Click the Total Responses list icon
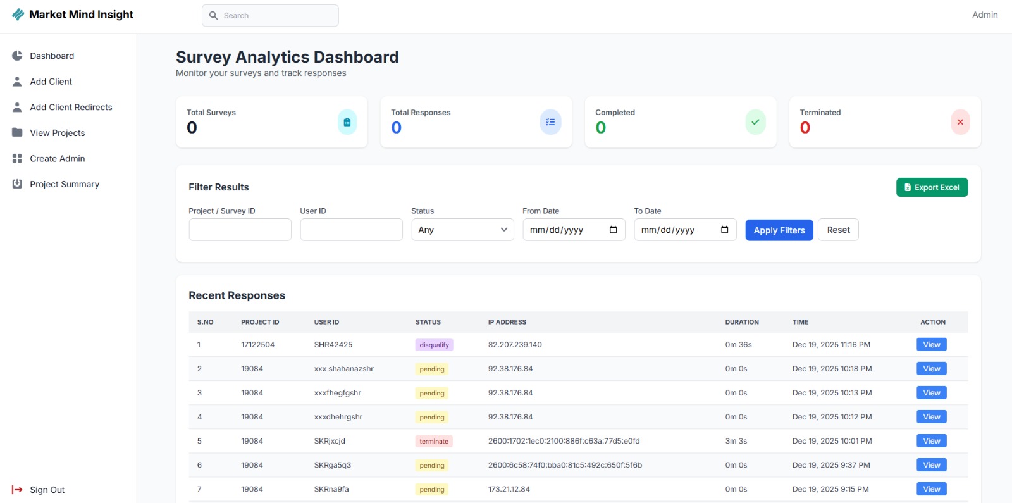This screenshot has width=1012, height=503. click(551, 122)
